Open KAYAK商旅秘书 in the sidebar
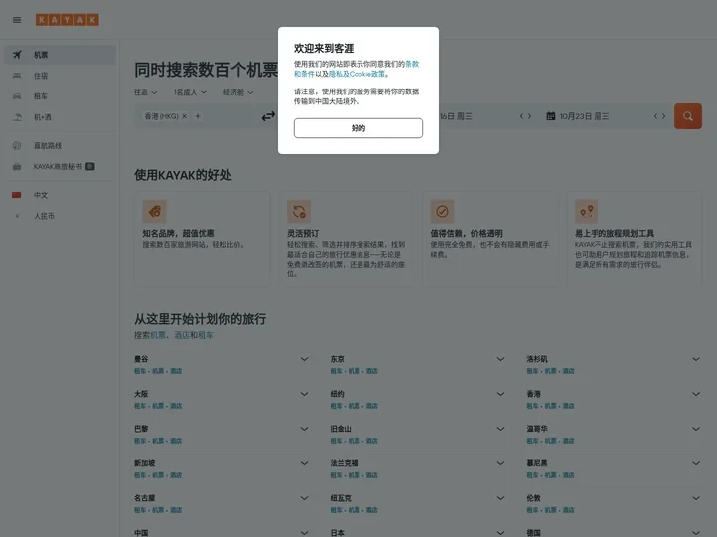Screen dimensions: 717x537 [x=60, y=167]
